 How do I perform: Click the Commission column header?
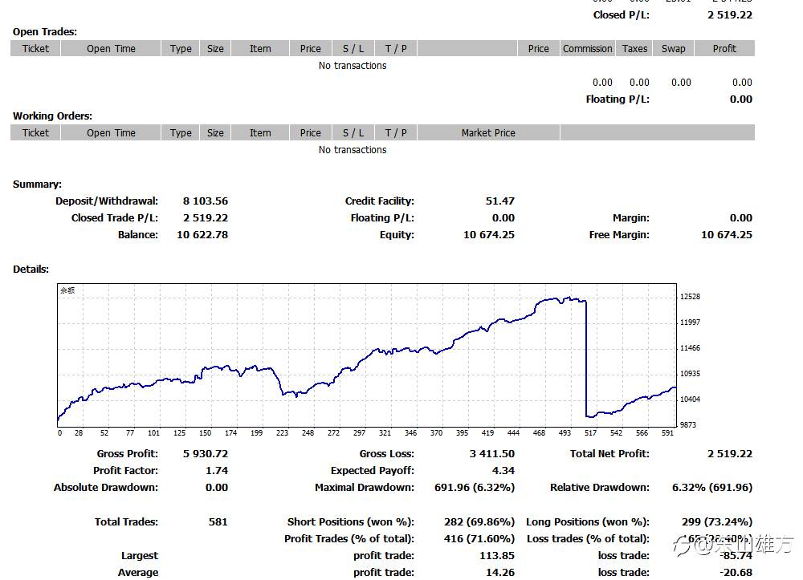click(x=588, y=49)
